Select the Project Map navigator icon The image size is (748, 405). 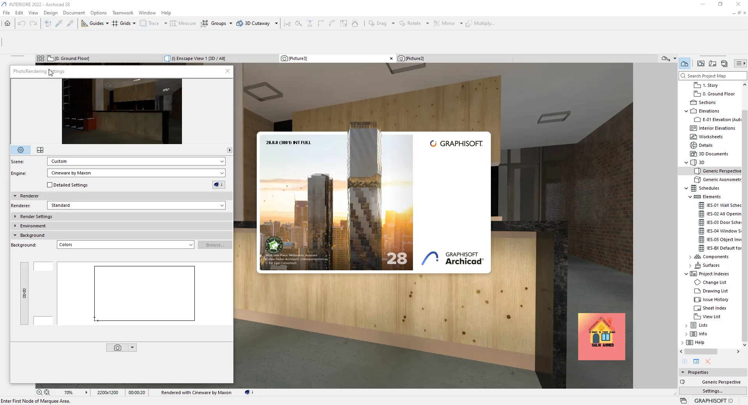(x=684, y=63)
